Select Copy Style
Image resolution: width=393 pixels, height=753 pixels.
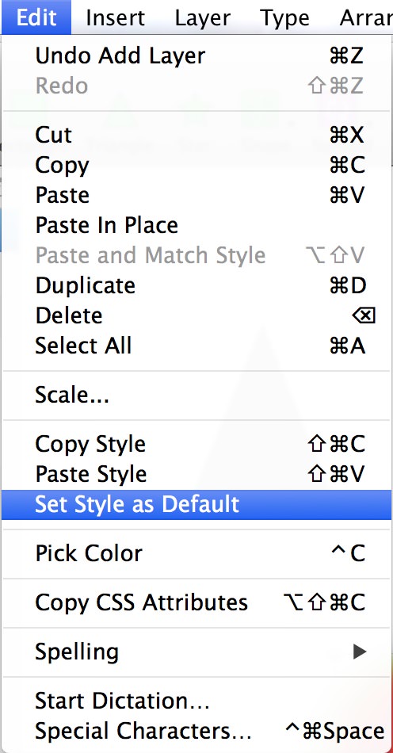point(196,444)
